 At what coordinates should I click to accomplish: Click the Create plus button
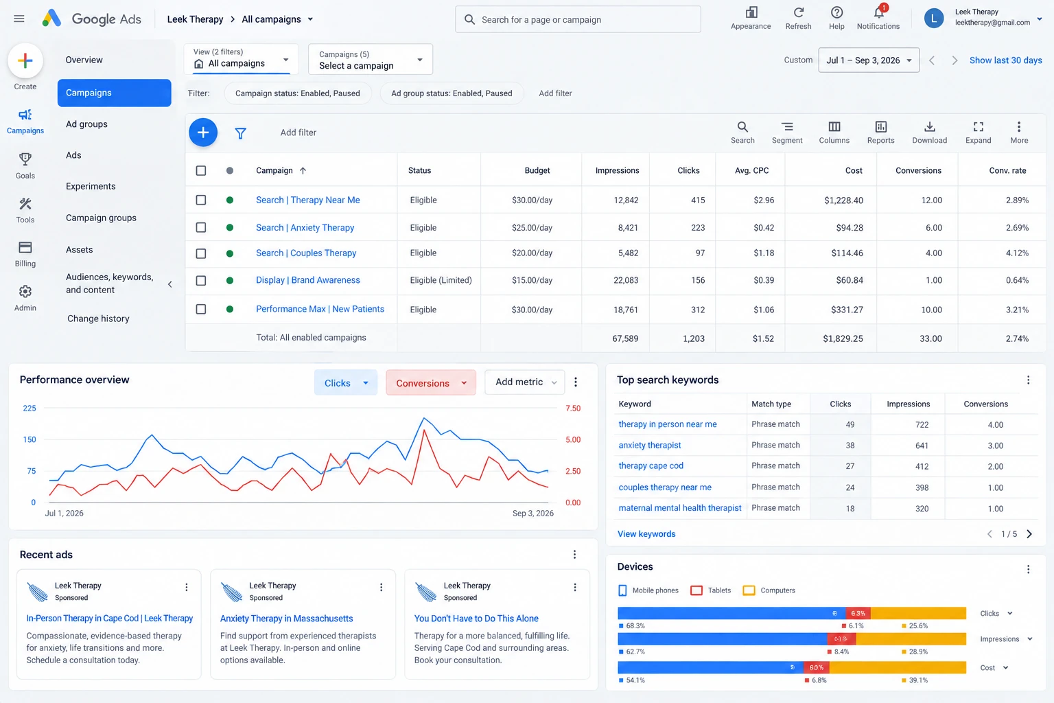click(25, 61)
